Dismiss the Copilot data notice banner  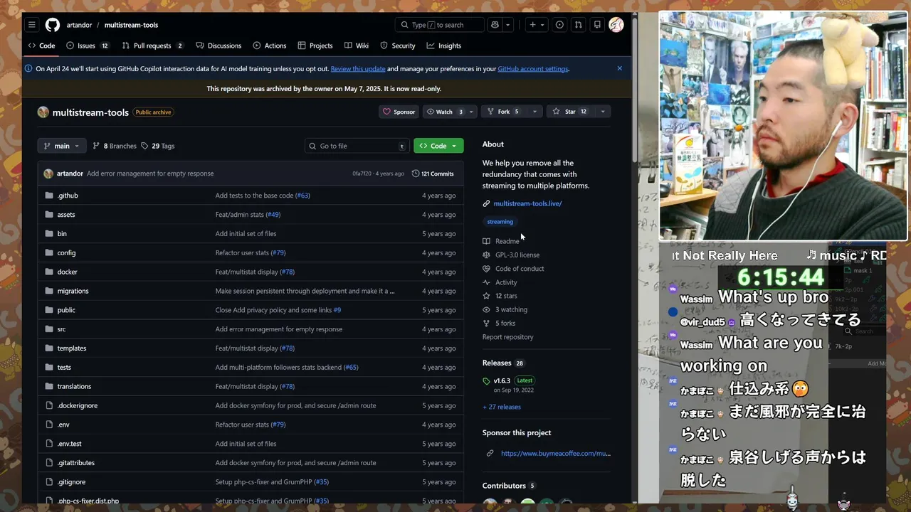[x=619, y=68]
